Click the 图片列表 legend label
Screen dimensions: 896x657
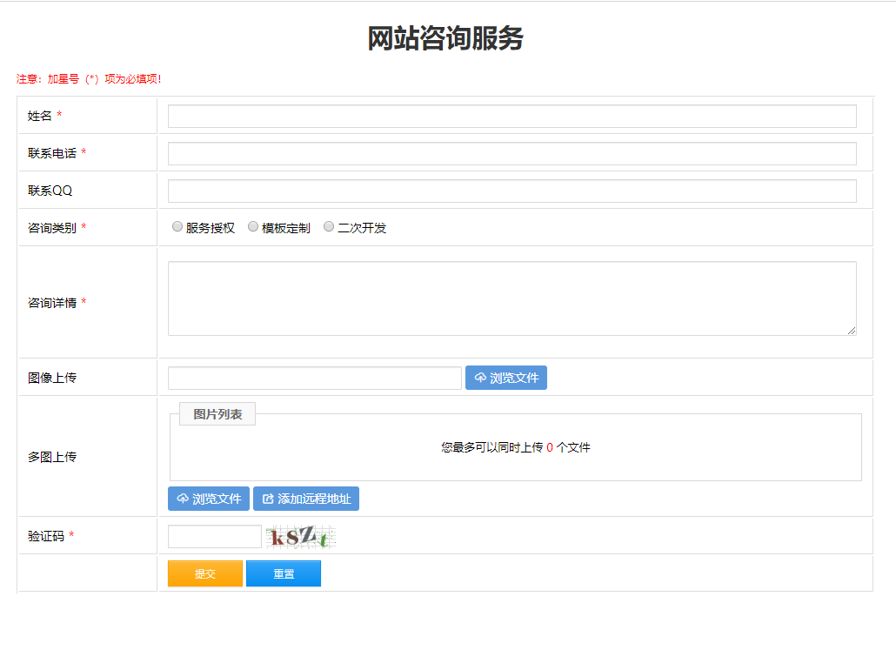point(217,414)
